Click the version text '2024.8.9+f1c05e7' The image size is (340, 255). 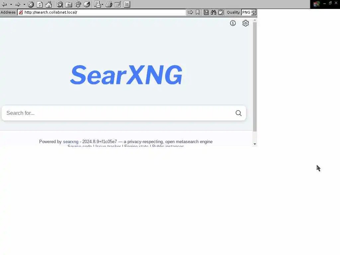click(100, 141)
